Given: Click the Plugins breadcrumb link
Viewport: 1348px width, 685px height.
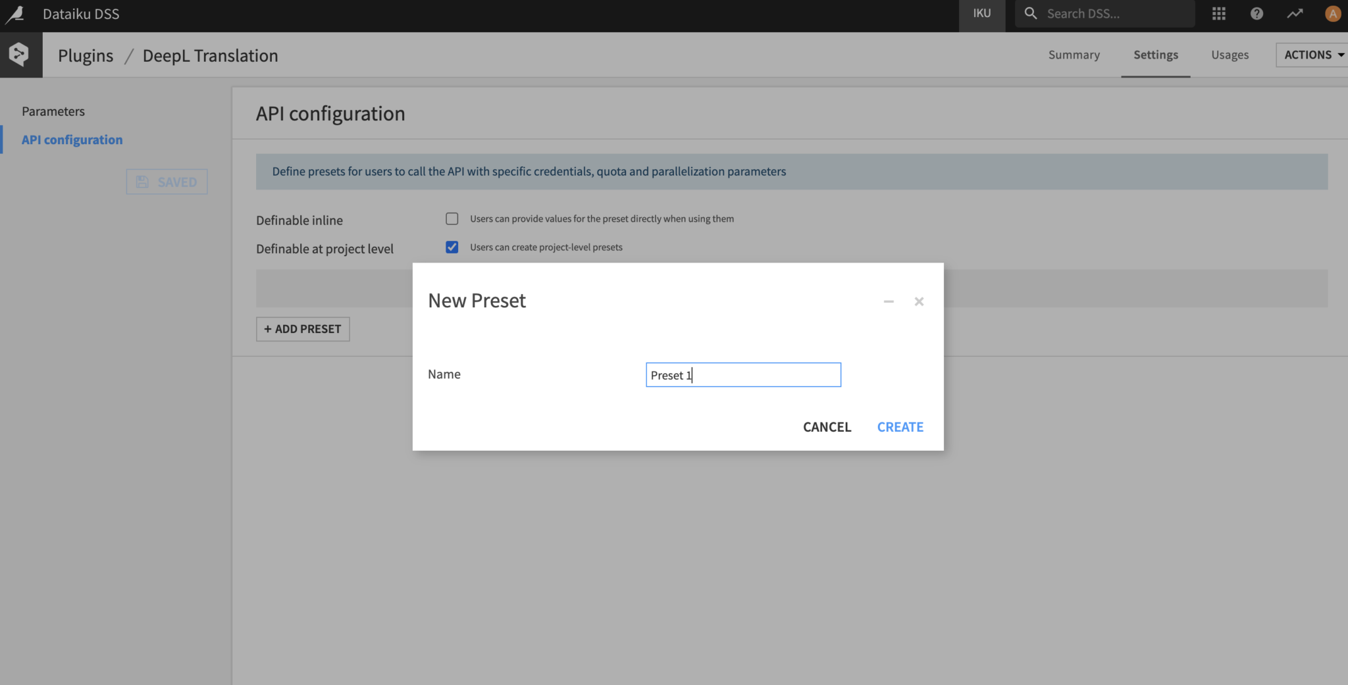Looking at the screenshot, I should (86, 56).
